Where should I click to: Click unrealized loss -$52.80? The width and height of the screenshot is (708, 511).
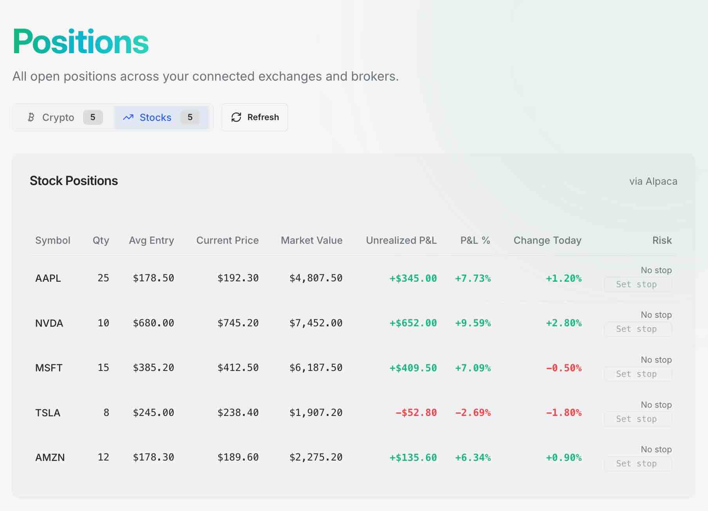click(x=416, y=413)
